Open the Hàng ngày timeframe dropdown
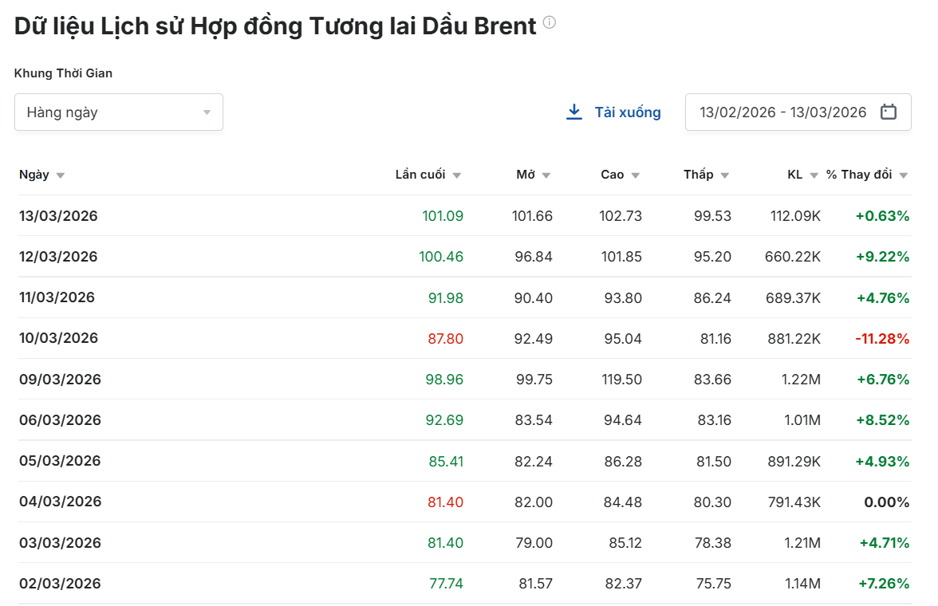Viewport: 938px width, 606px height. tap(118, 112)
